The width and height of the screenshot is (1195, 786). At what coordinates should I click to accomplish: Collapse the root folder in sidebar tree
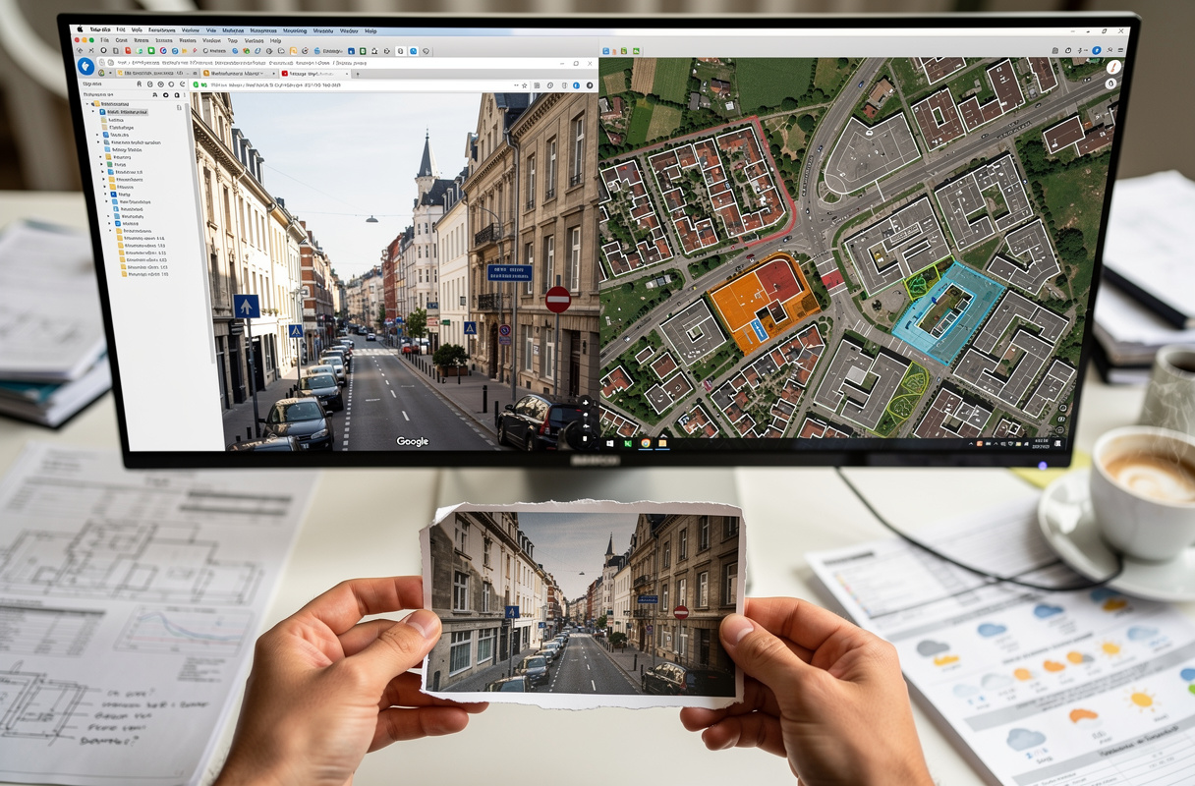pyautogui.click(x=87, y=104)
